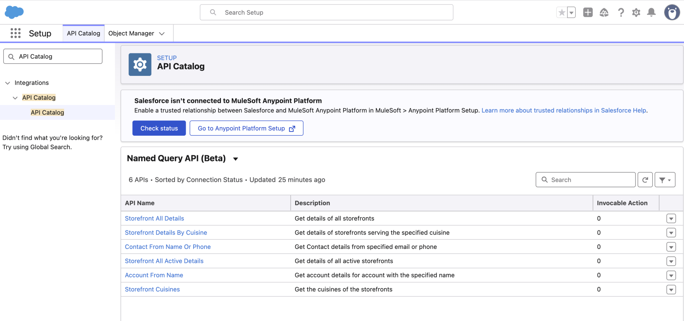
Task: Open the Notifications bell
Action: tap(651, 13)
